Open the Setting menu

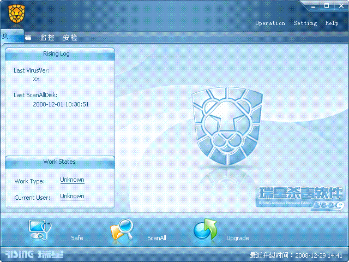tap(305, 23)
